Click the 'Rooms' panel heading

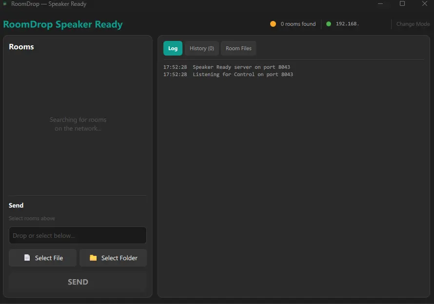pos(21,47)
